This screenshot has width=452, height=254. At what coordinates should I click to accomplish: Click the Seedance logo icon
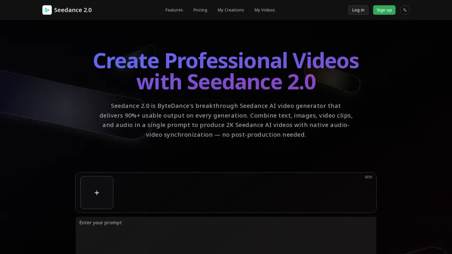click(x=47, y=10)
